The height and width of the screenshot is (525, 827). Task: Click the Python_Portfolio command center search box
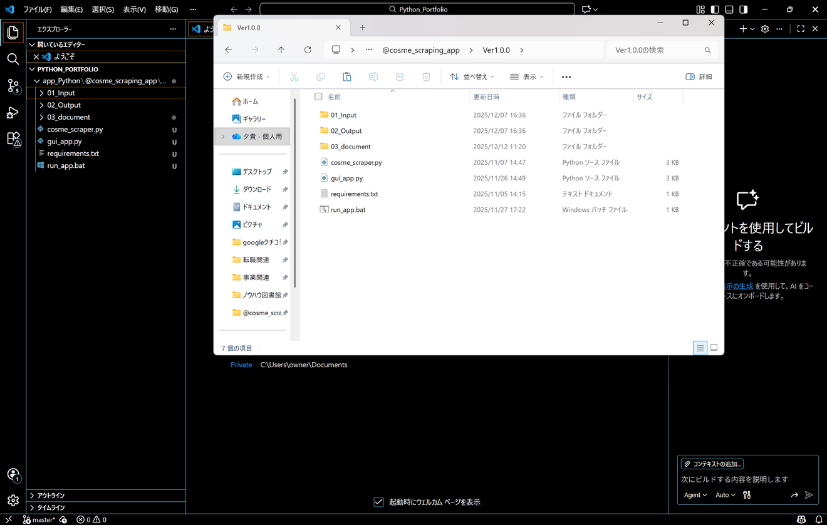(417, 9)
